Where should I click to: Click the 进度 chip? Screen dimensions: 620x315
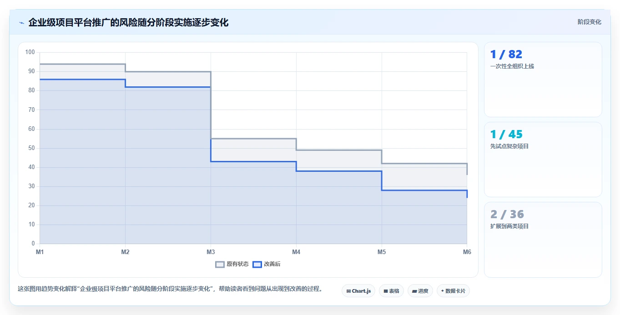[420, 291]
